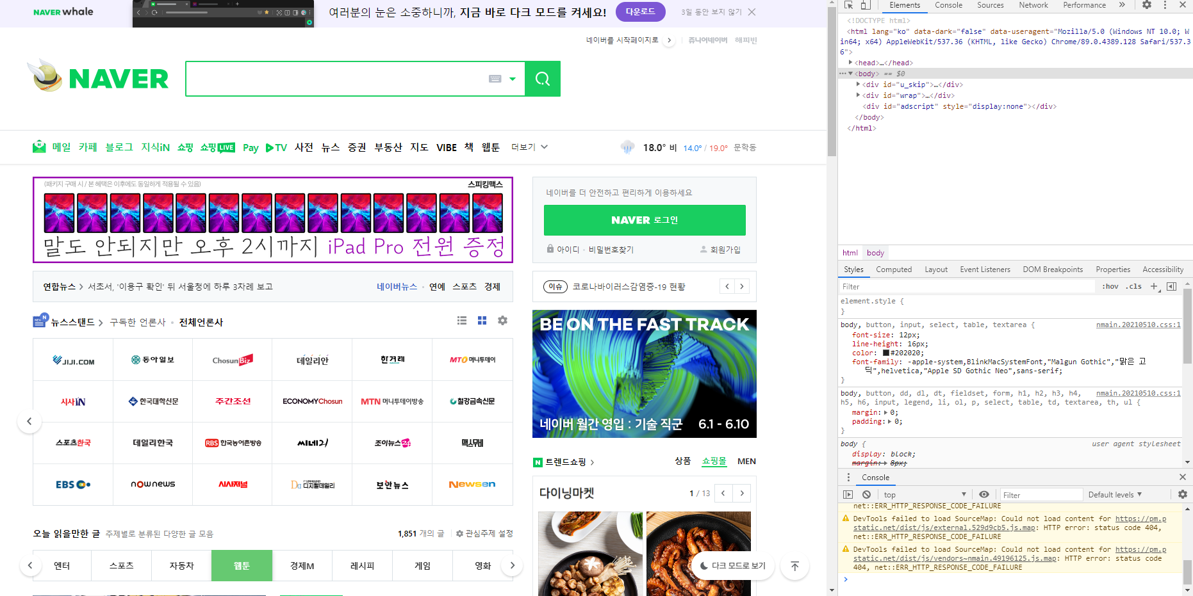Close the whale browser banner
This screenshot has width=1193, height=596.
pos(752,12)
